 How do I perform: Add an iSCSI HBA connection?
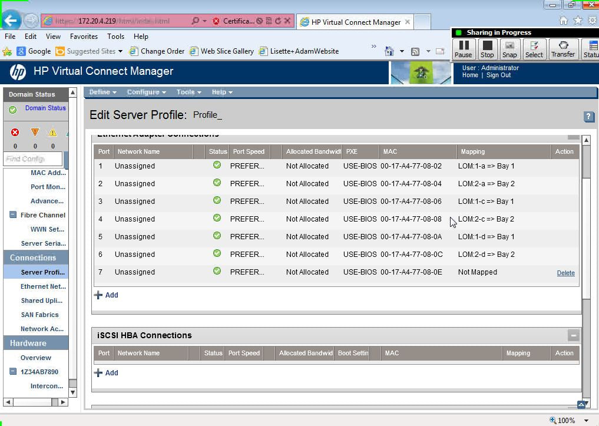(x=106, y=373)
